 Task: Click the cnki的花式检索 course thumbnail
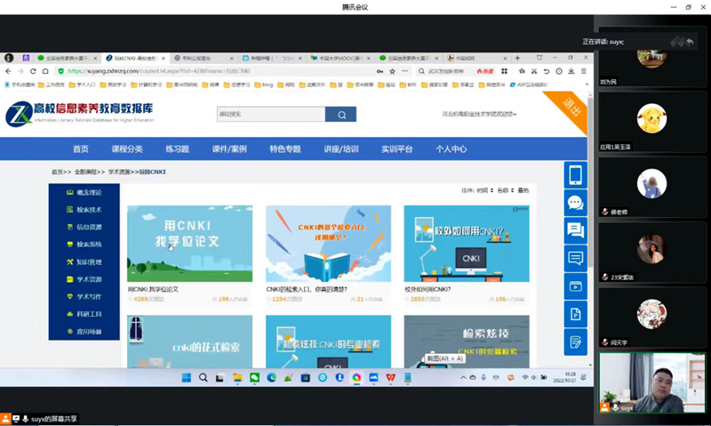[189, 342]
